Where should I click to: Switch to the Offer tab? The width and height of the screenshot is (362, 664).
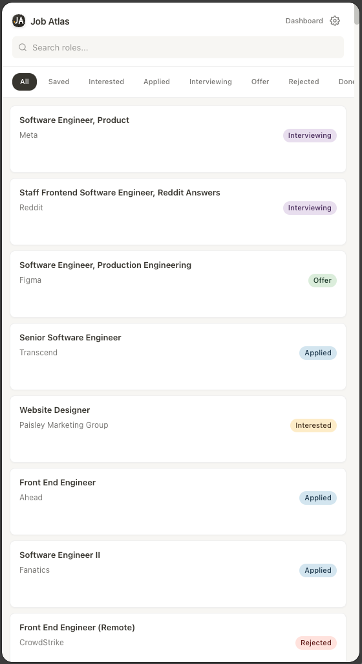[260, 82]
